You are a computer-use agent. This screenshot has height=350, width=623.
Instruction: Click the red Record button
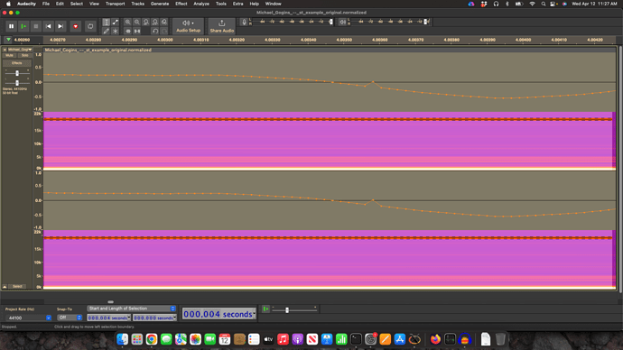(76, 26)
